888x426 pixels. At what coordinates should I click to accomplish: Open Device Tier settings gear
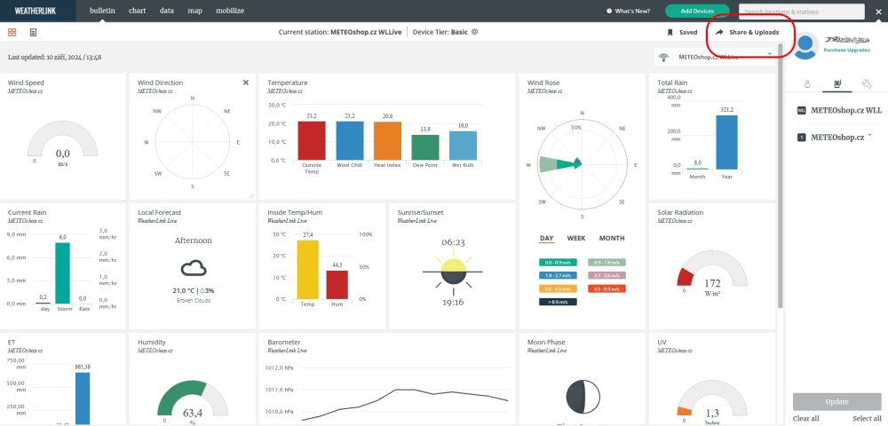pos(475,32)
